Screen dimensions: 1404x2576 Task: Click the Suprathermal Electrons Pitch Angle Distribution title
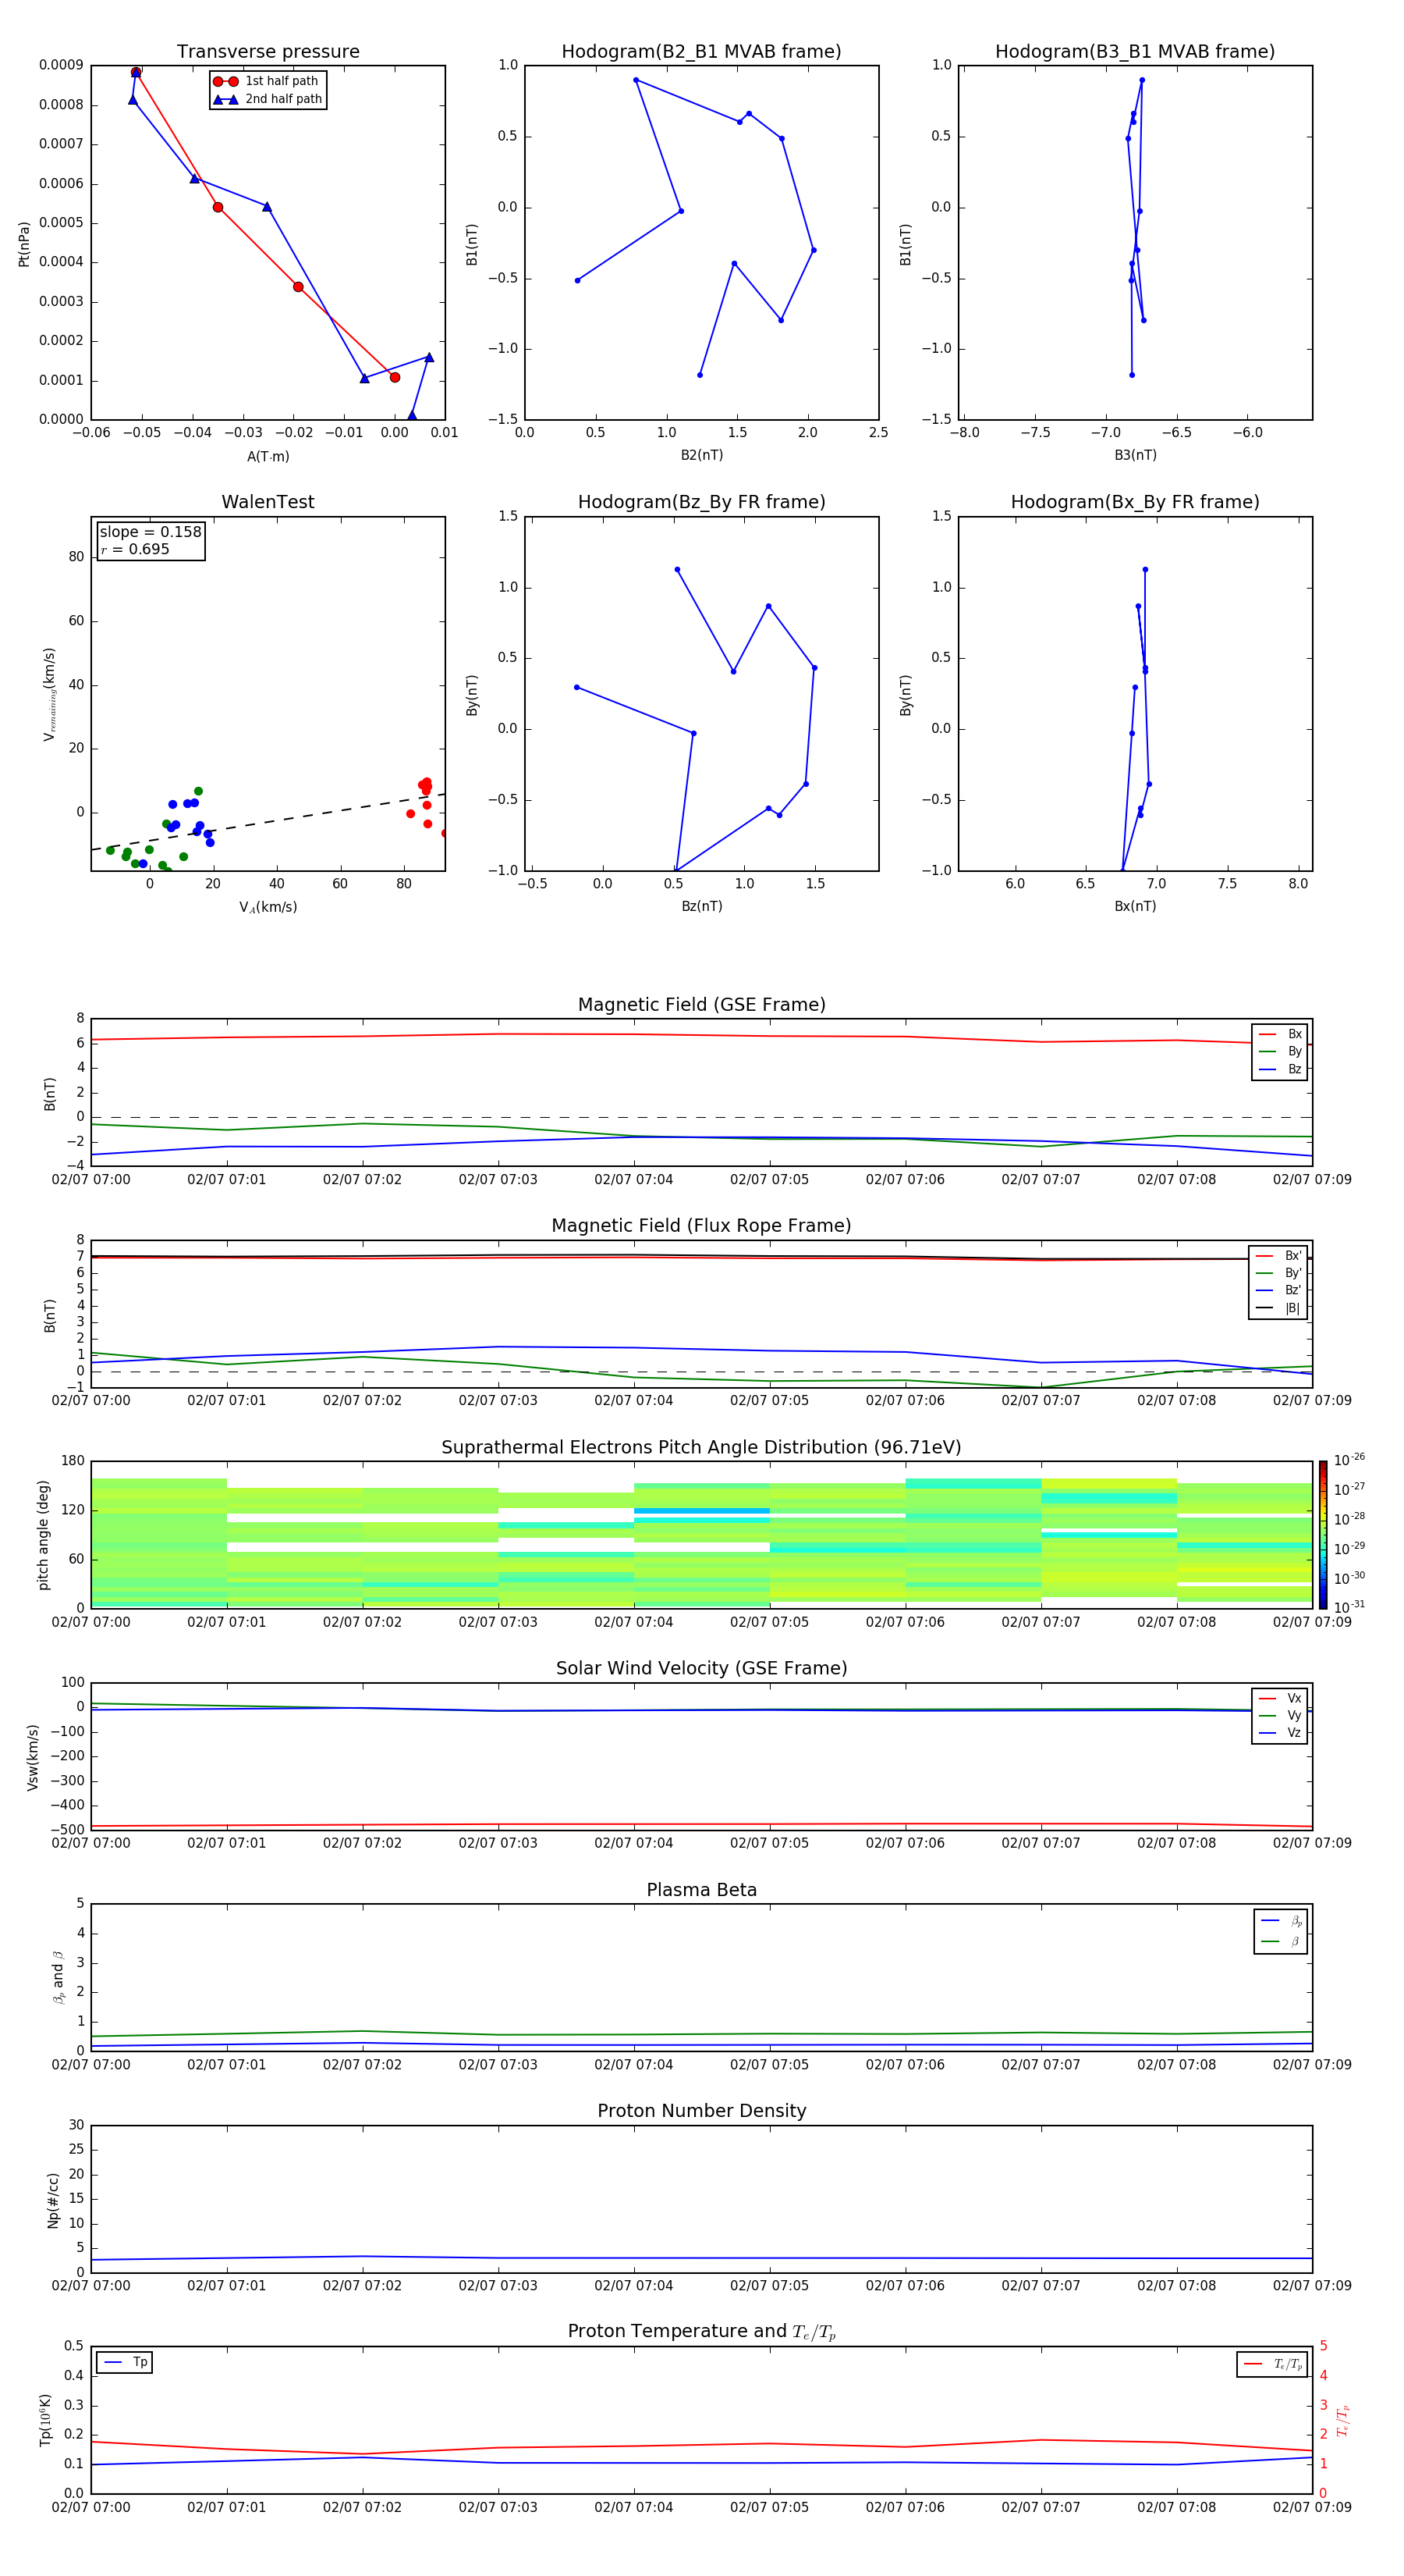point(701,1447)
